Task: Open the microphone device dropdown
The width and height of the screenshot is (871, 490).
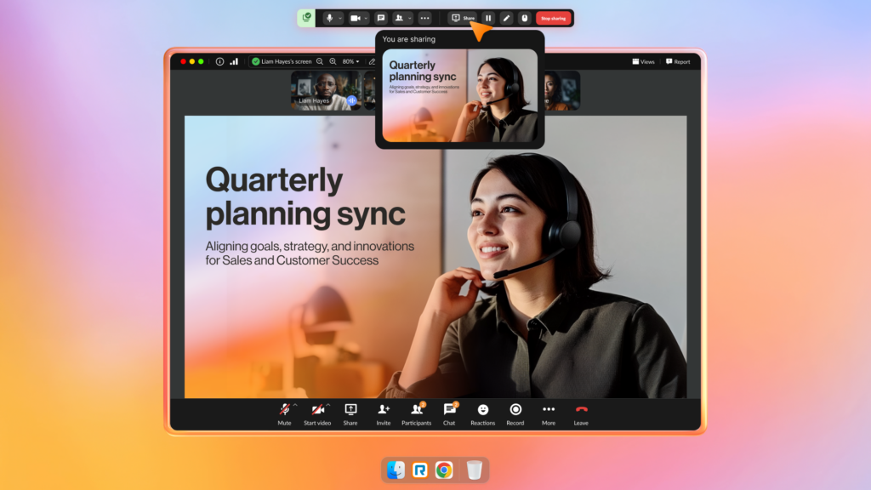Action: click(x=341, y=17)
